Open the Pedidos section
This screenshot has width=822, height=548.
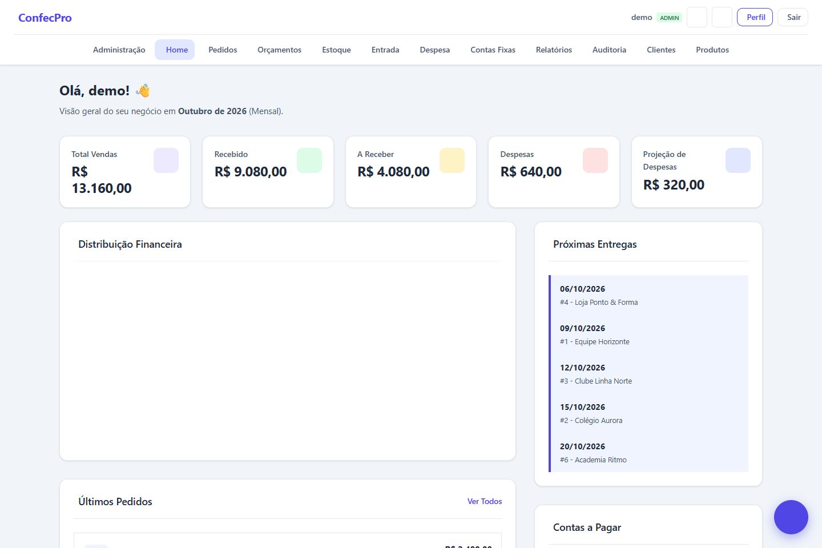point(223,50)
